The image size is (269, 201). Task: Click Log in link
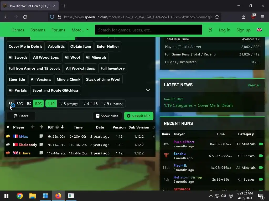224,30
